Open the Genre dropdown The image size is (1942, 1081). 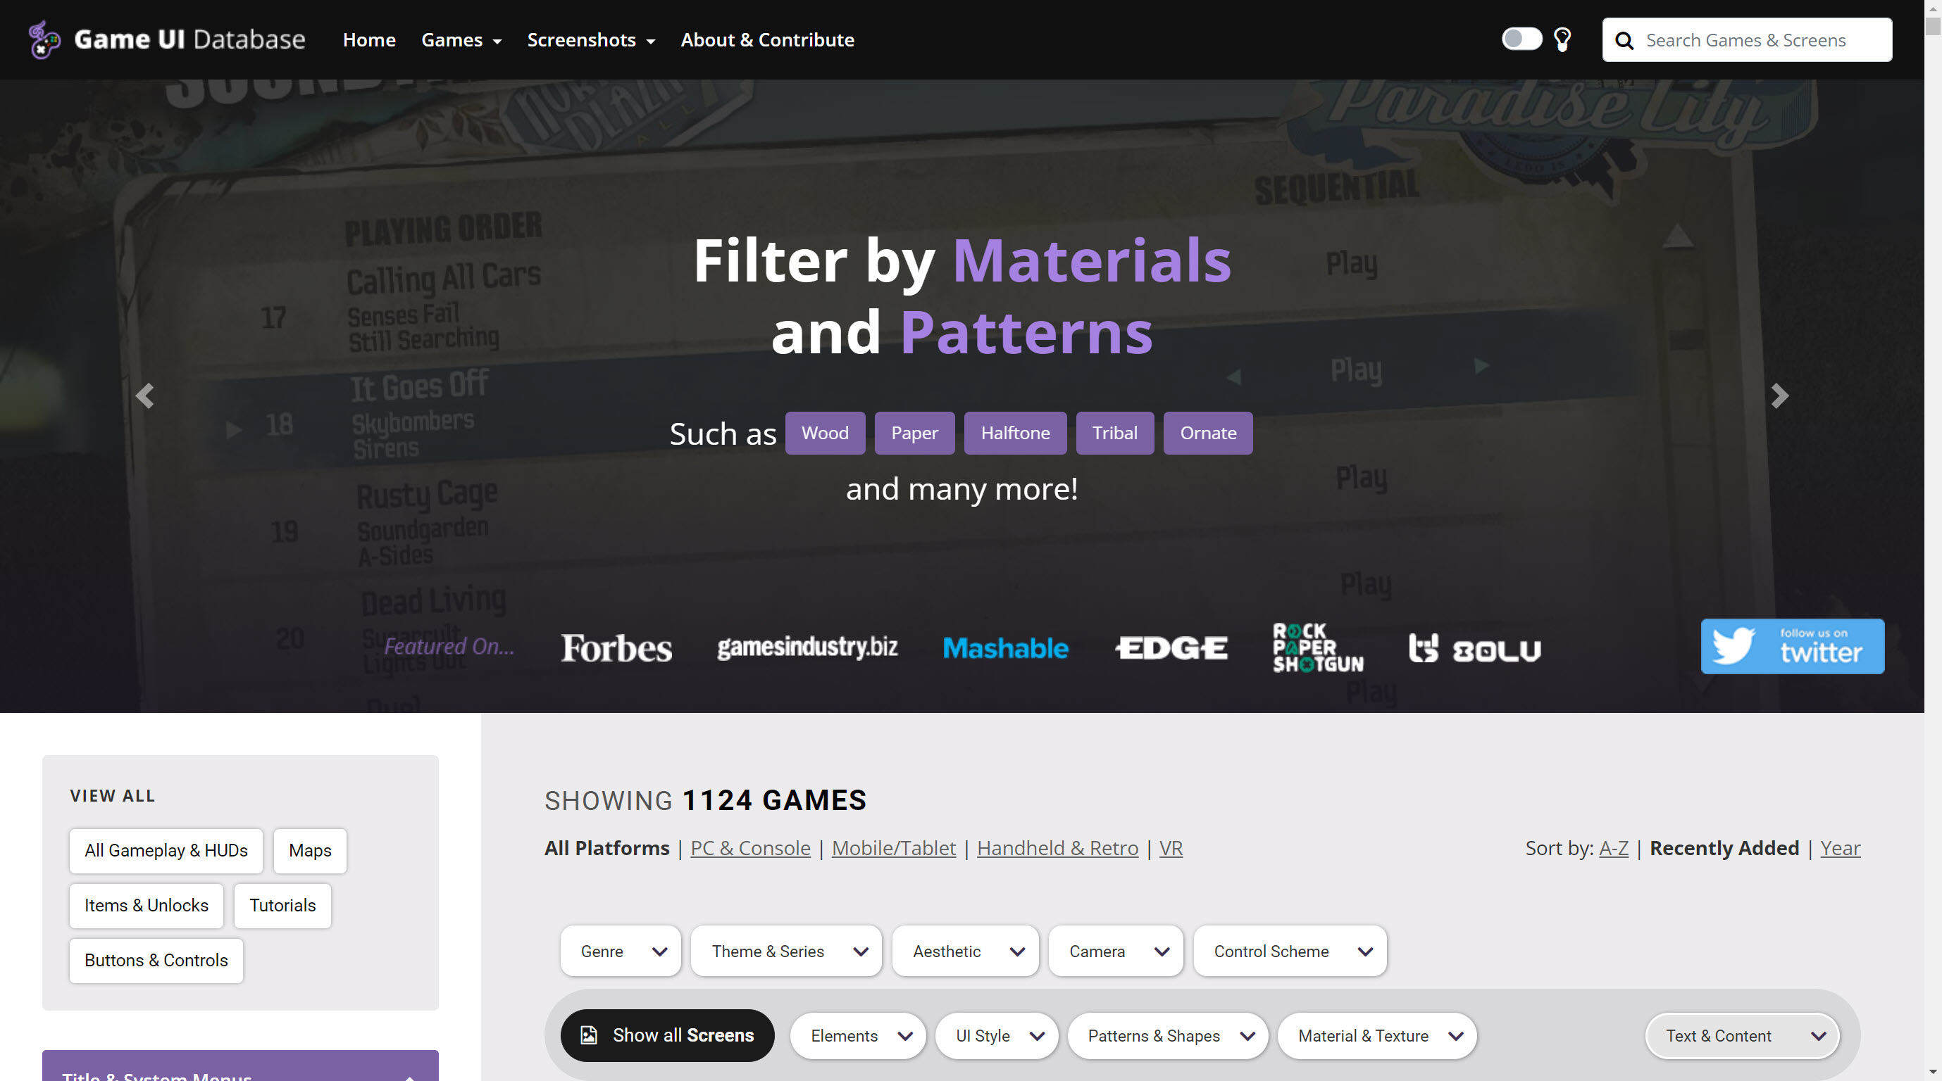click(x=621, y=952)
